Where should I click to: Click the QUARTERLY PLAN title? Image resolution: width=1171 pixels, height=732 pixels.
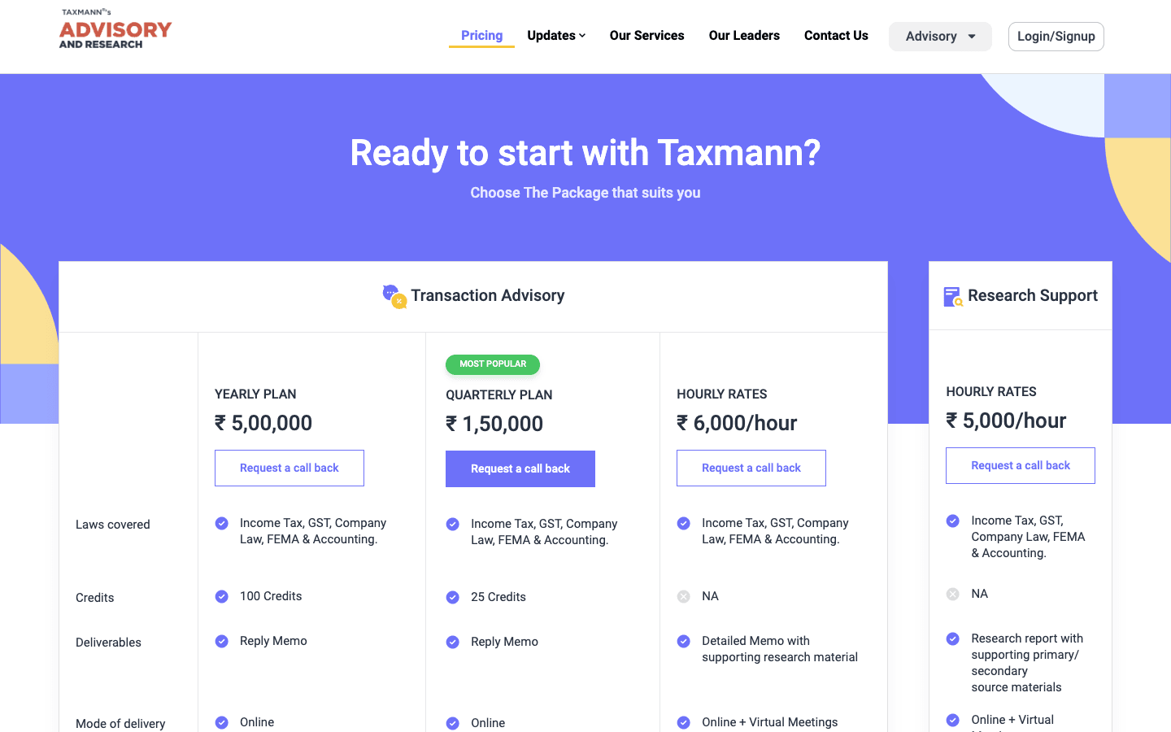tap(499, 395)
